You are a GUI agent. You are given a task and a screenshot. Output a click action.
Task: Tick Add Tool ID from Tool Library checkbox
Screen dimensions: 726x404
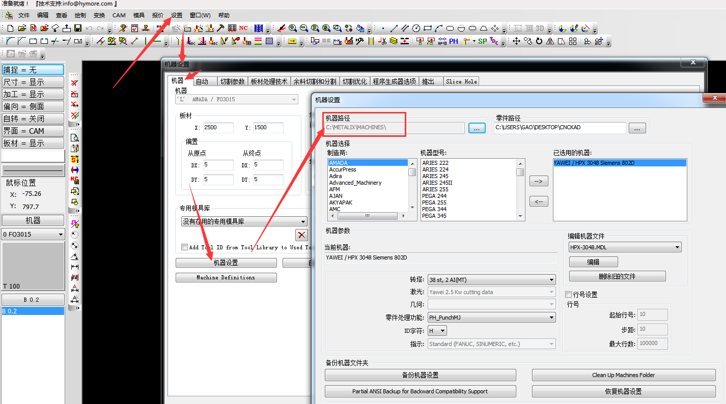pos(184,247)
